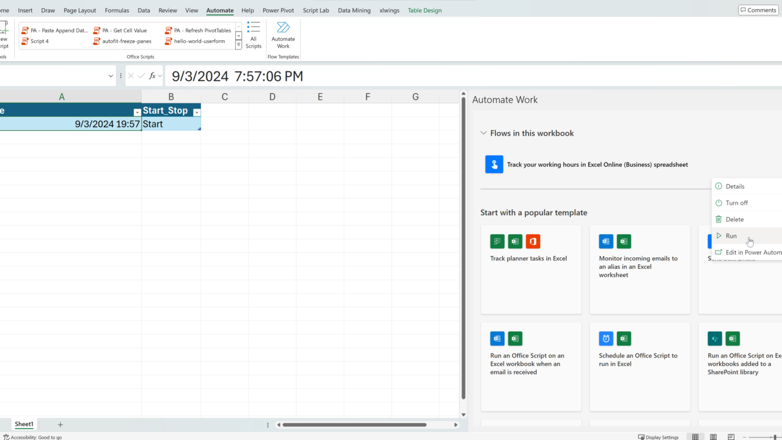Open Start_Stop column filter dropdown
Viewport: 782px width, 440px height.
point(196,112)
